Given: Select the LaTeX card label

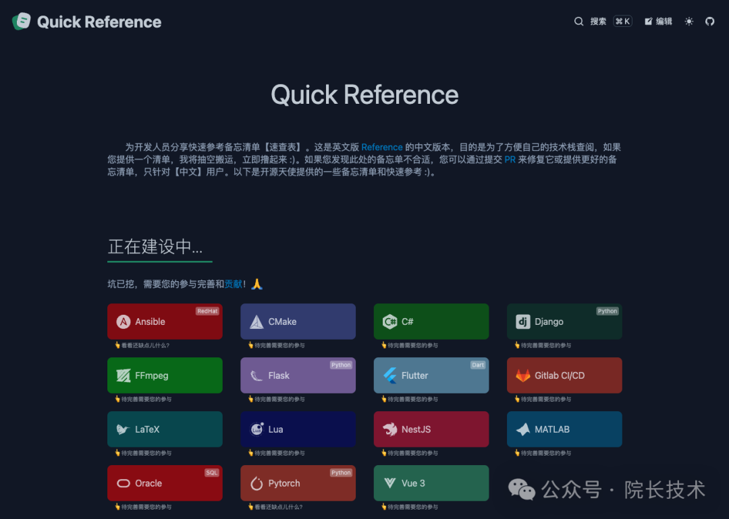Looking at the screenshot, I should pos(147,429).
